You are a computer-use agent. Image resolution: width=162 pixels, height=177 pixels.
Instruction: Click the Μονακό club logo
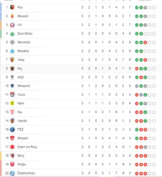click(x=12, y=16)
